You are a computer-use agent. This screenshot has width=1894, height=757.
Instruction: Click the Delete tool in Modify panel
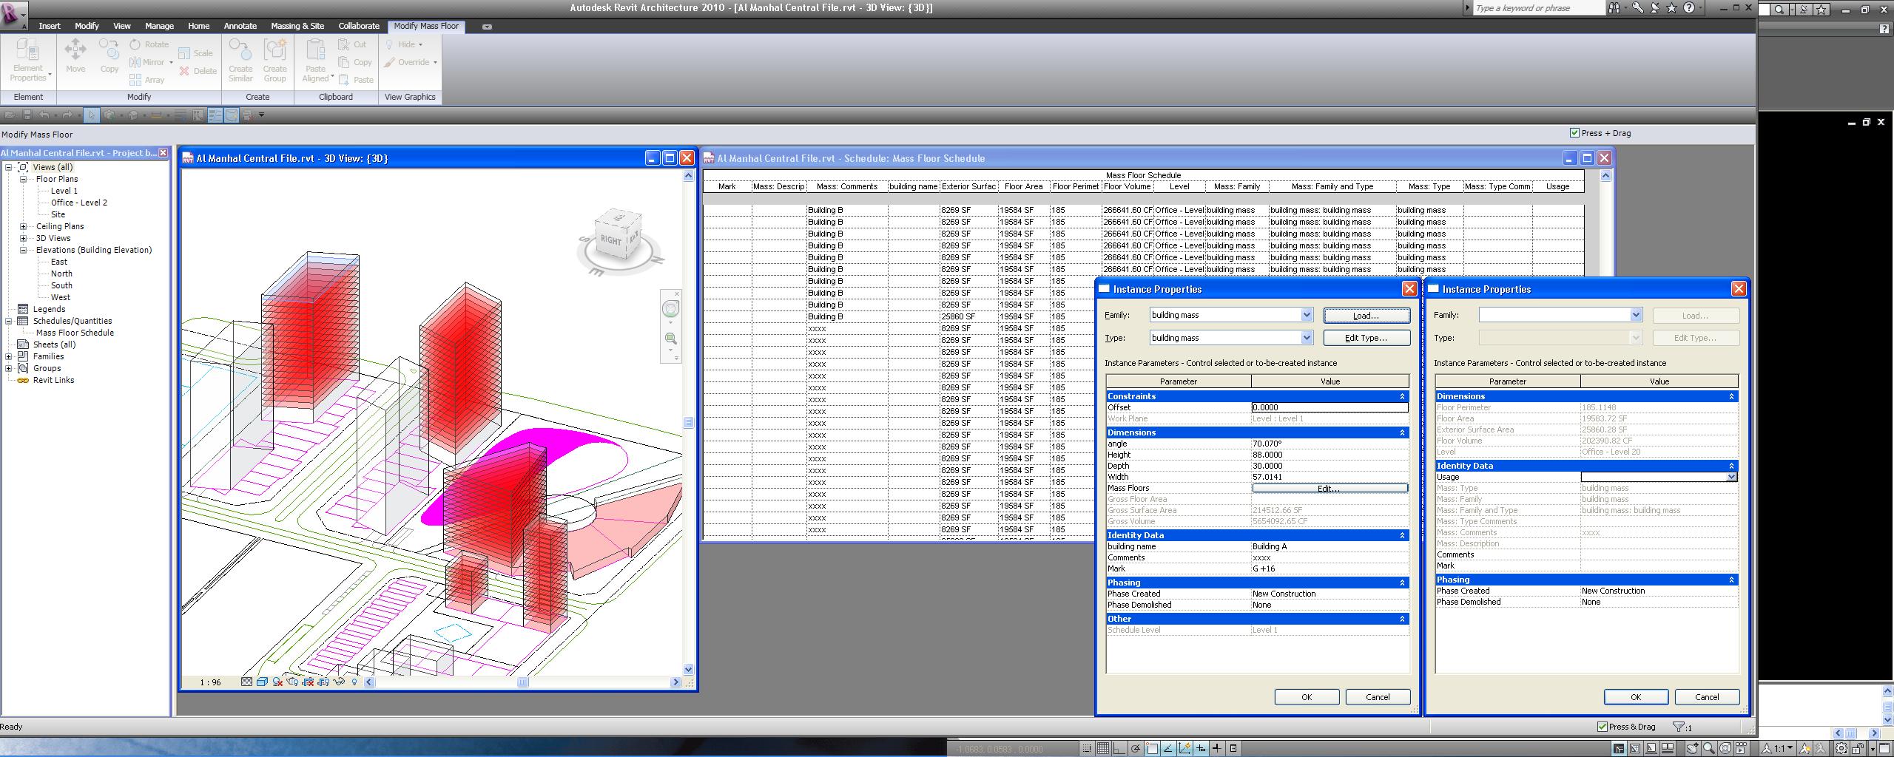coord(198,71)
